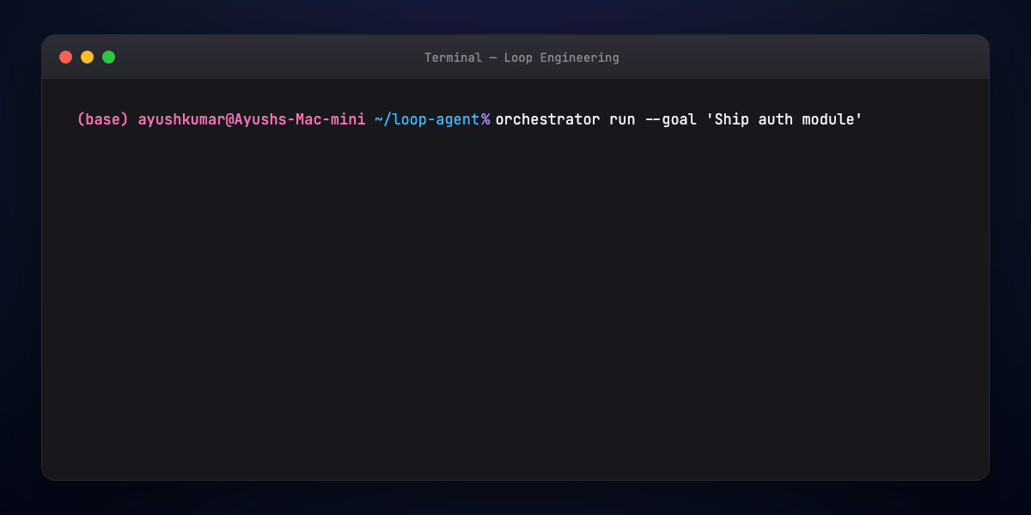Click the 'orchestrator' command word
The image size is (1031, 515).
tap(548, 119)
